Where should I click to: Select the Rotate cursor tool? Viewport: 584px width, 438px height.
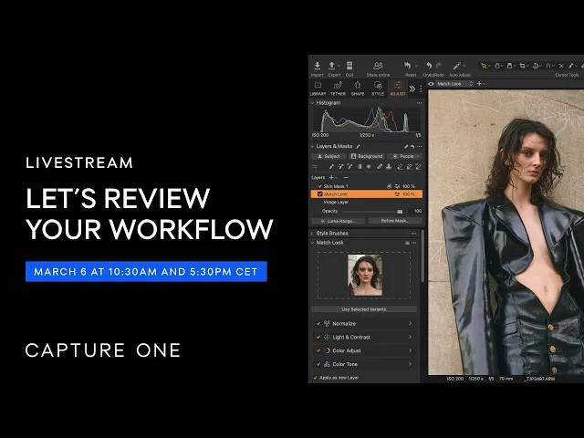(536, 66)
